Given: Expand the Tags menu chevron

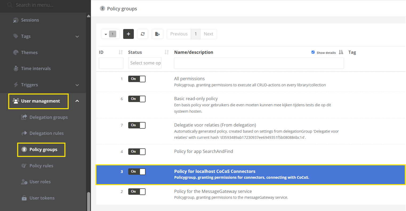Looking at the screenshot, I should (x=77, y=36).
